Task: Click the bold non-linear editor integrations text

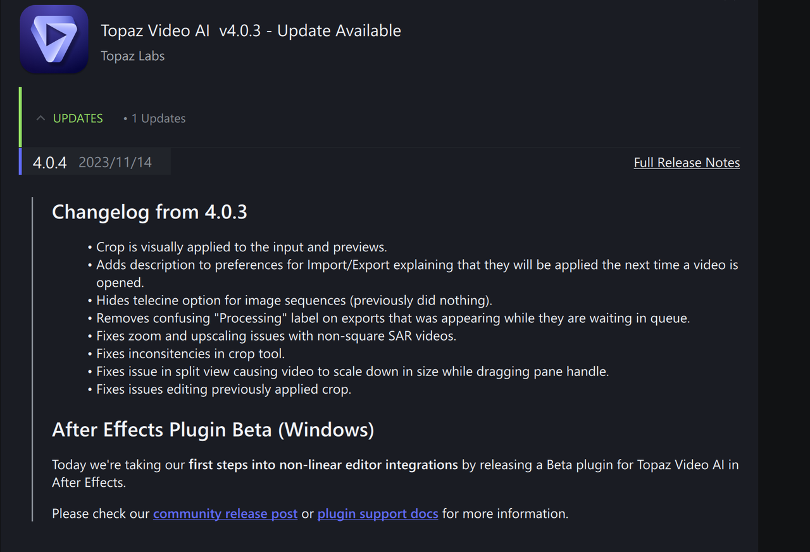Action: coord(323,464)
